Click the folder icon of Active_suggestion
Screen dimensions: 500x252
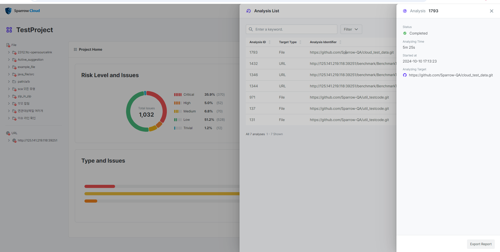pos(14,60)
